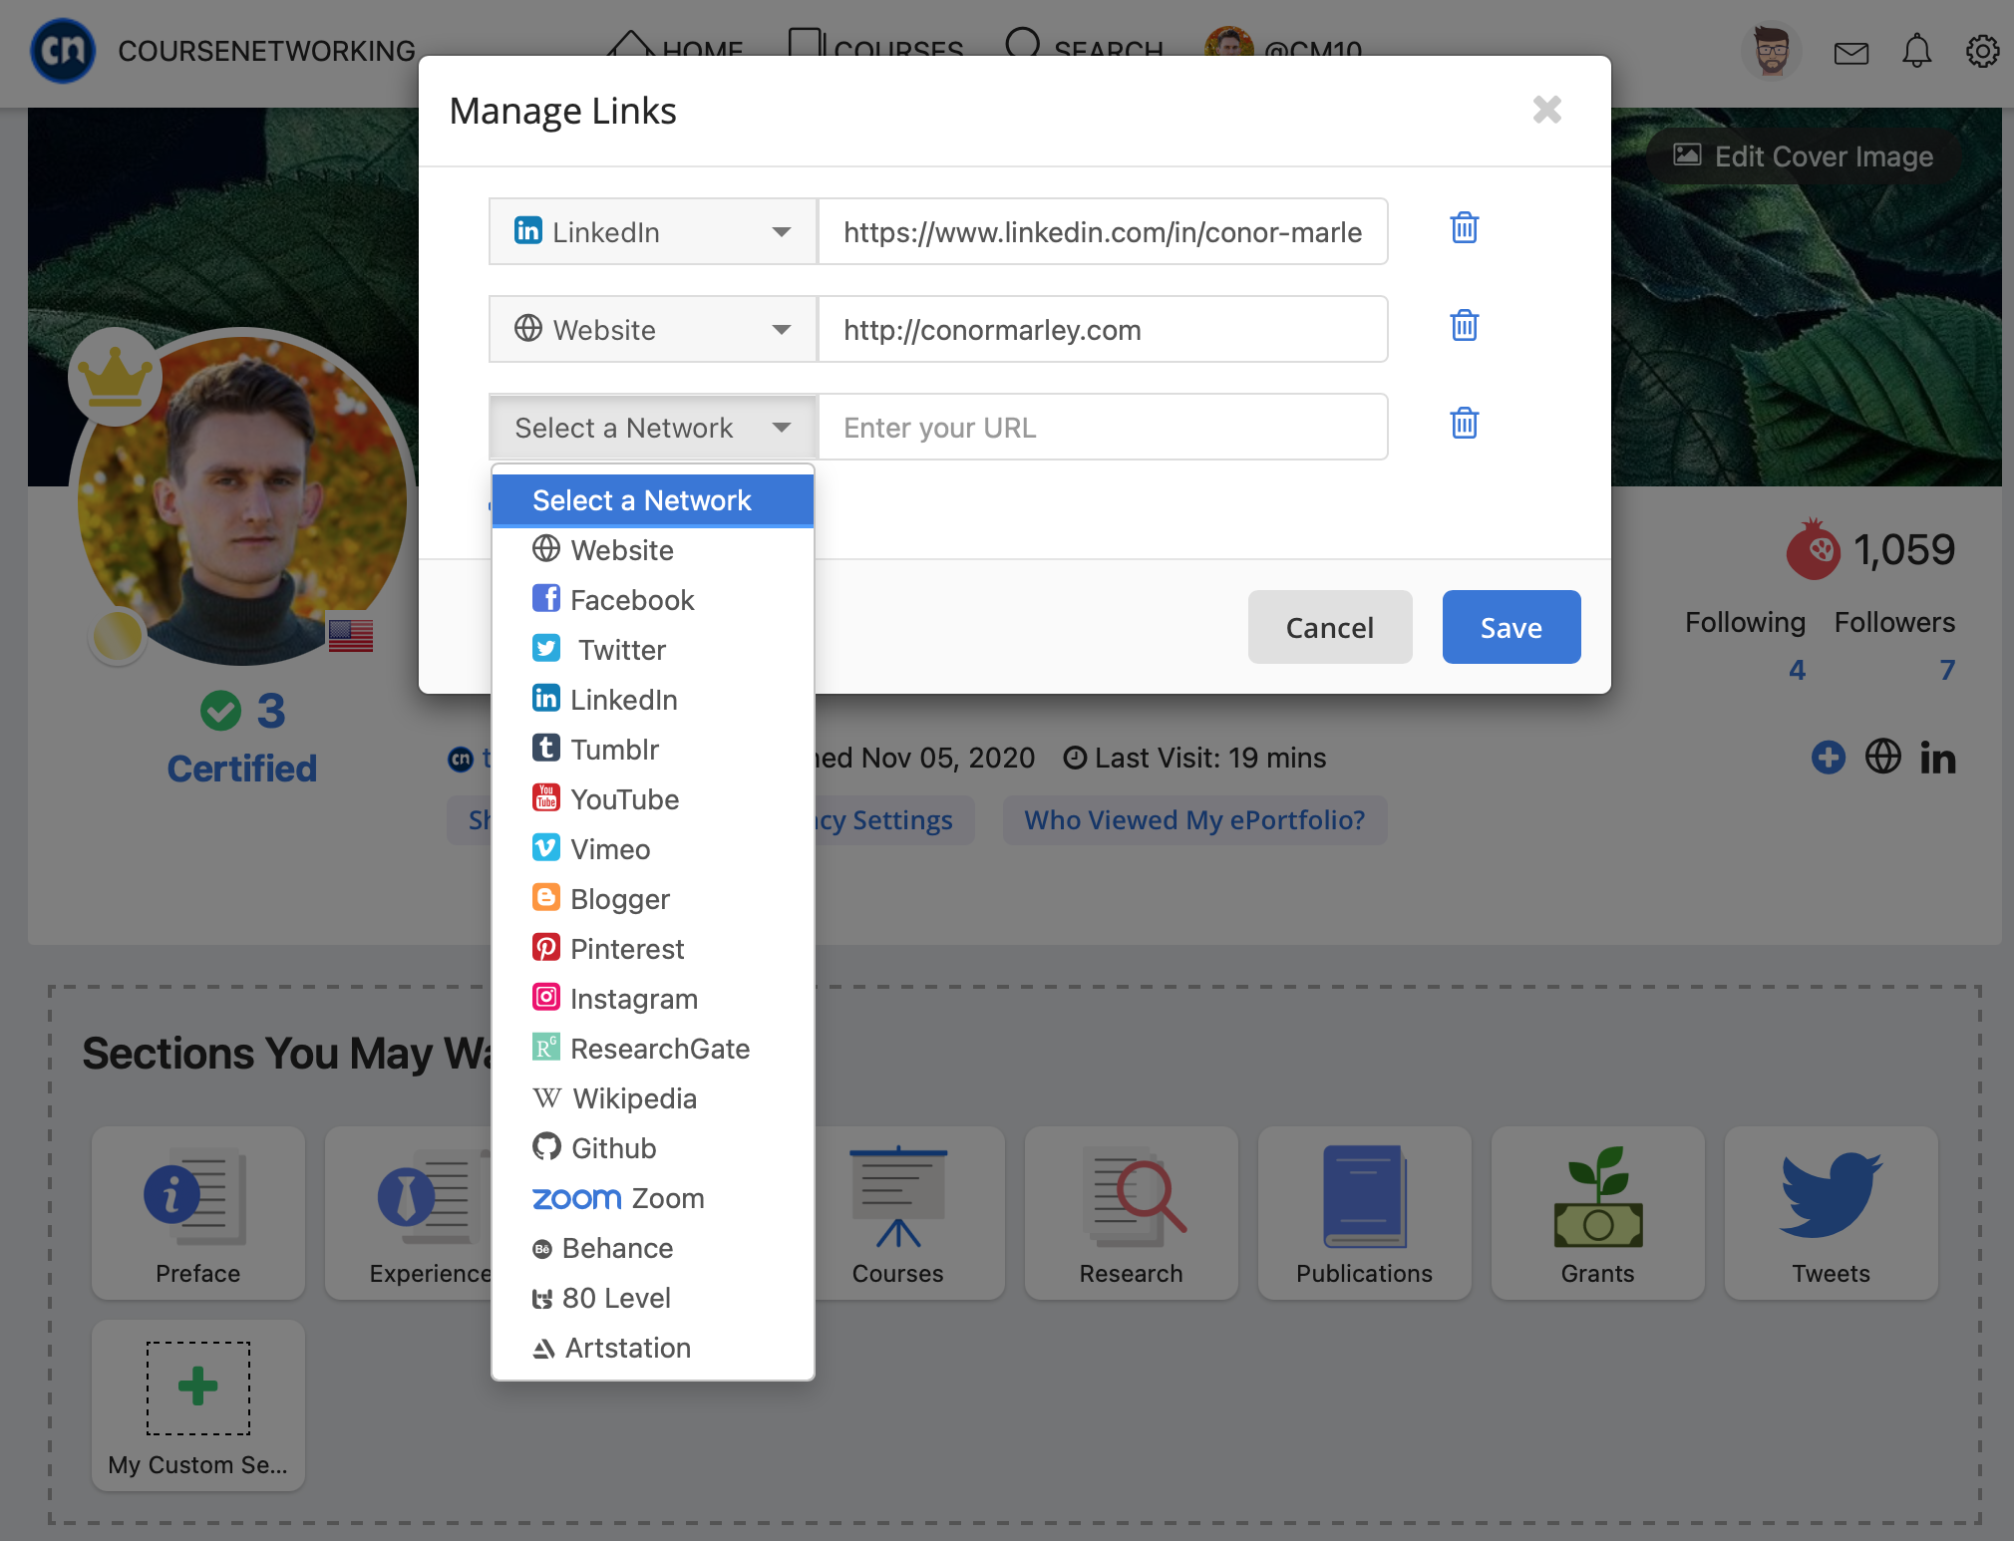Pick ResearchGate in the network list
The image size is (2014, 1541).
pyautogui.click(x=653, y=1049)
